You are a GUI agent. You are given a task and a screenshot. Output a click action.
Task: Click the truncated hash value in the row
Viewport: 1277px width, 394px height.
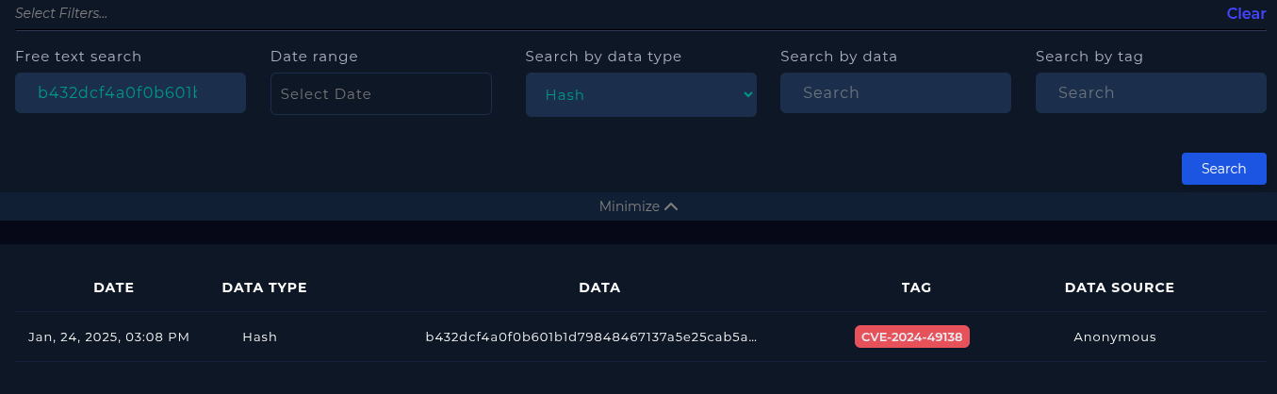591,337
